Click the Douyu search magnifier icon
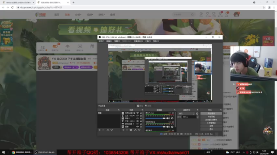 tap(192, 15)
